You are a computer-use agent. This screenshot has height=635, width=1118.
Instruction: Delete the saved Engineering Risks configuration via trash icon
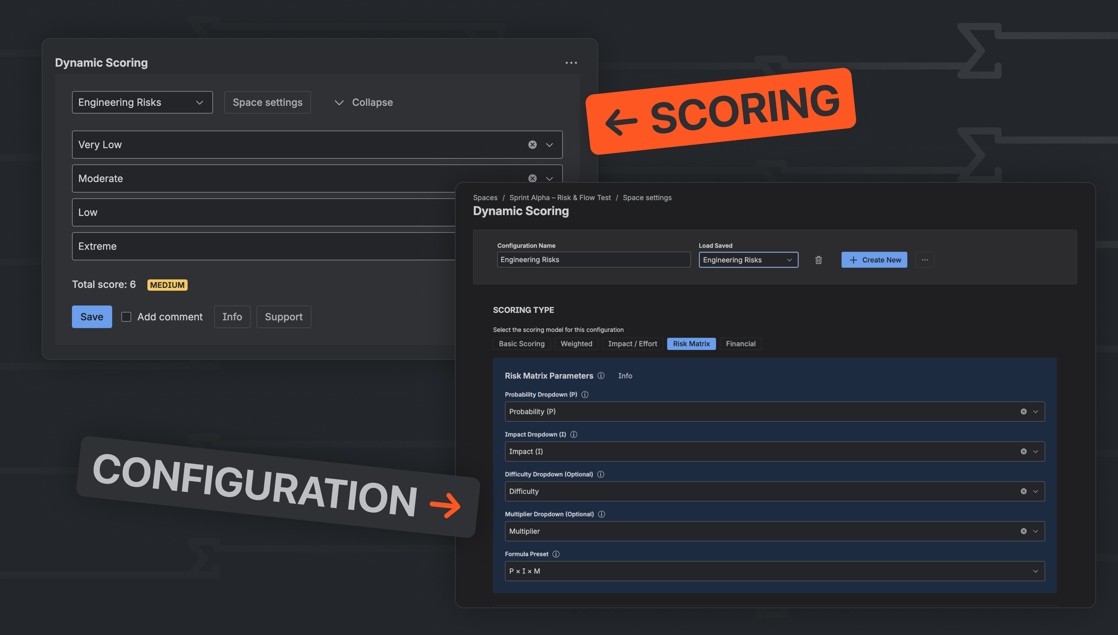(818, 260)
